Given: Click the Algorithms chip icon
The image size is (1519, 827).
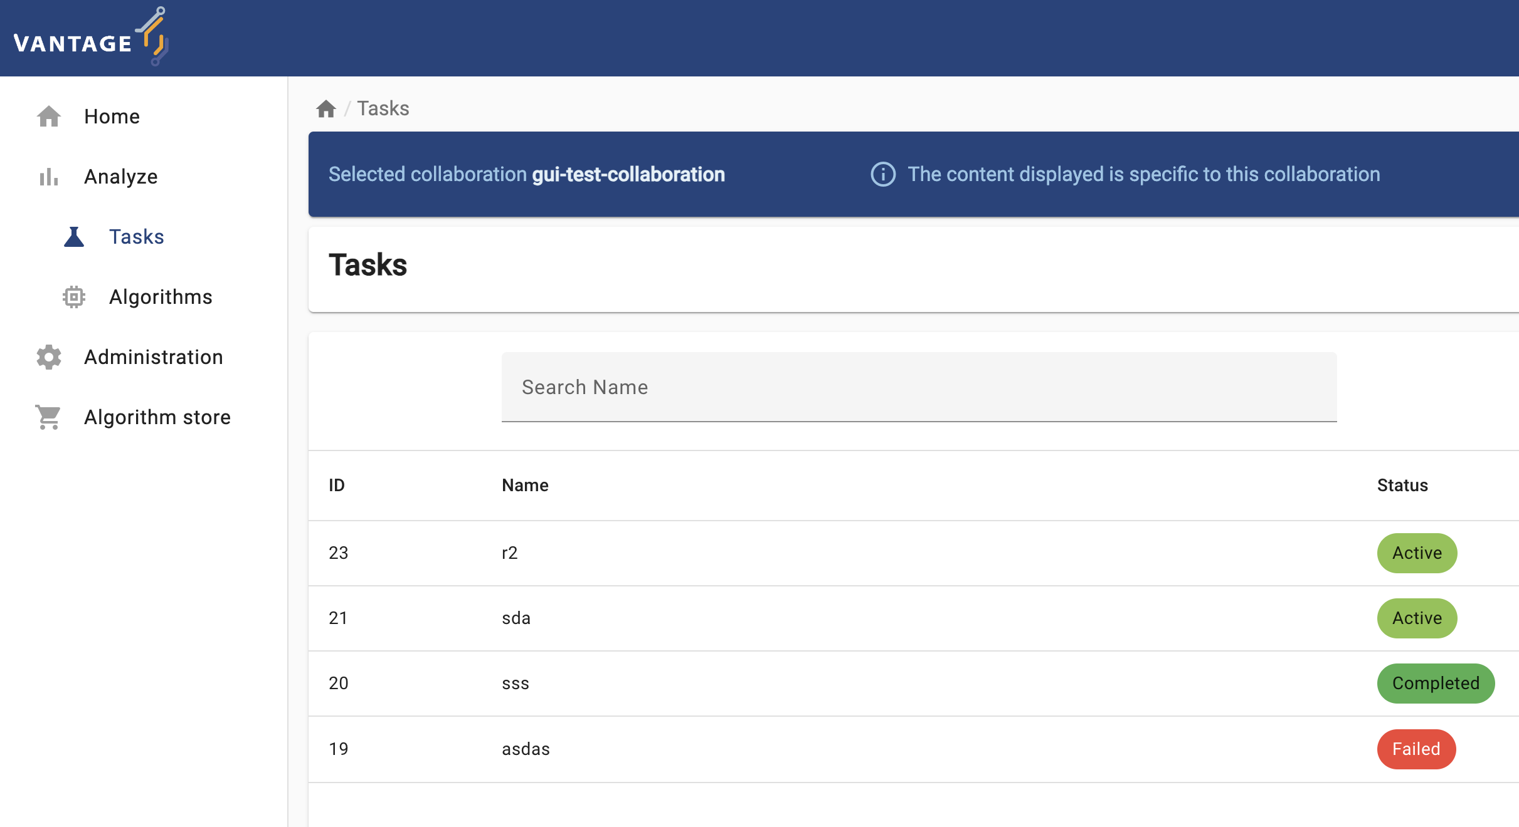Looking at the screenshot, I should coord(74,297).
